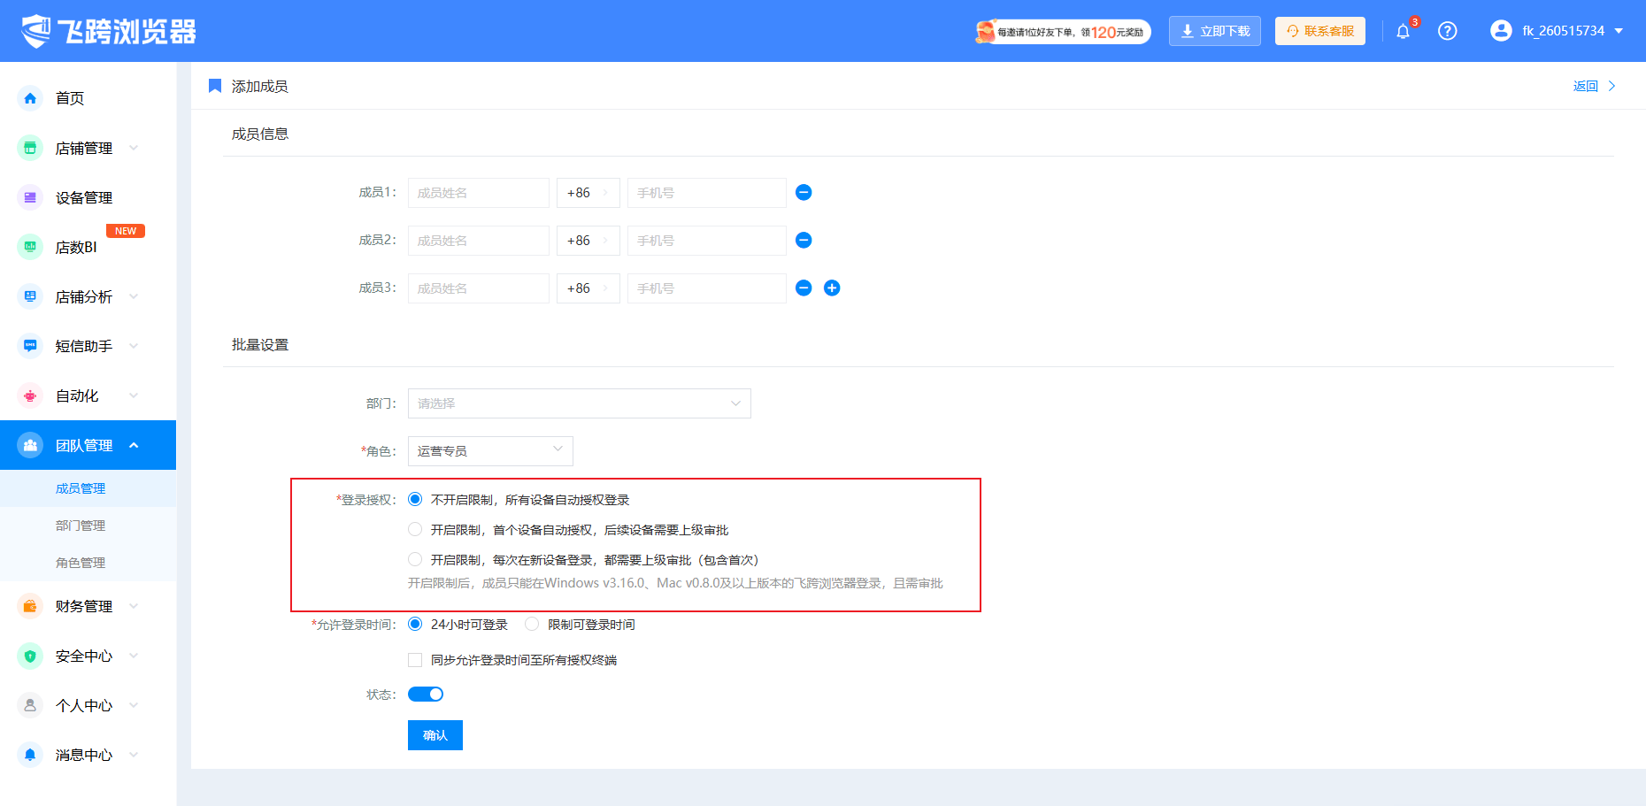Remove member 2 with minus icon
The width and height of the screenshot is (1646, 806).
(804, 241)
